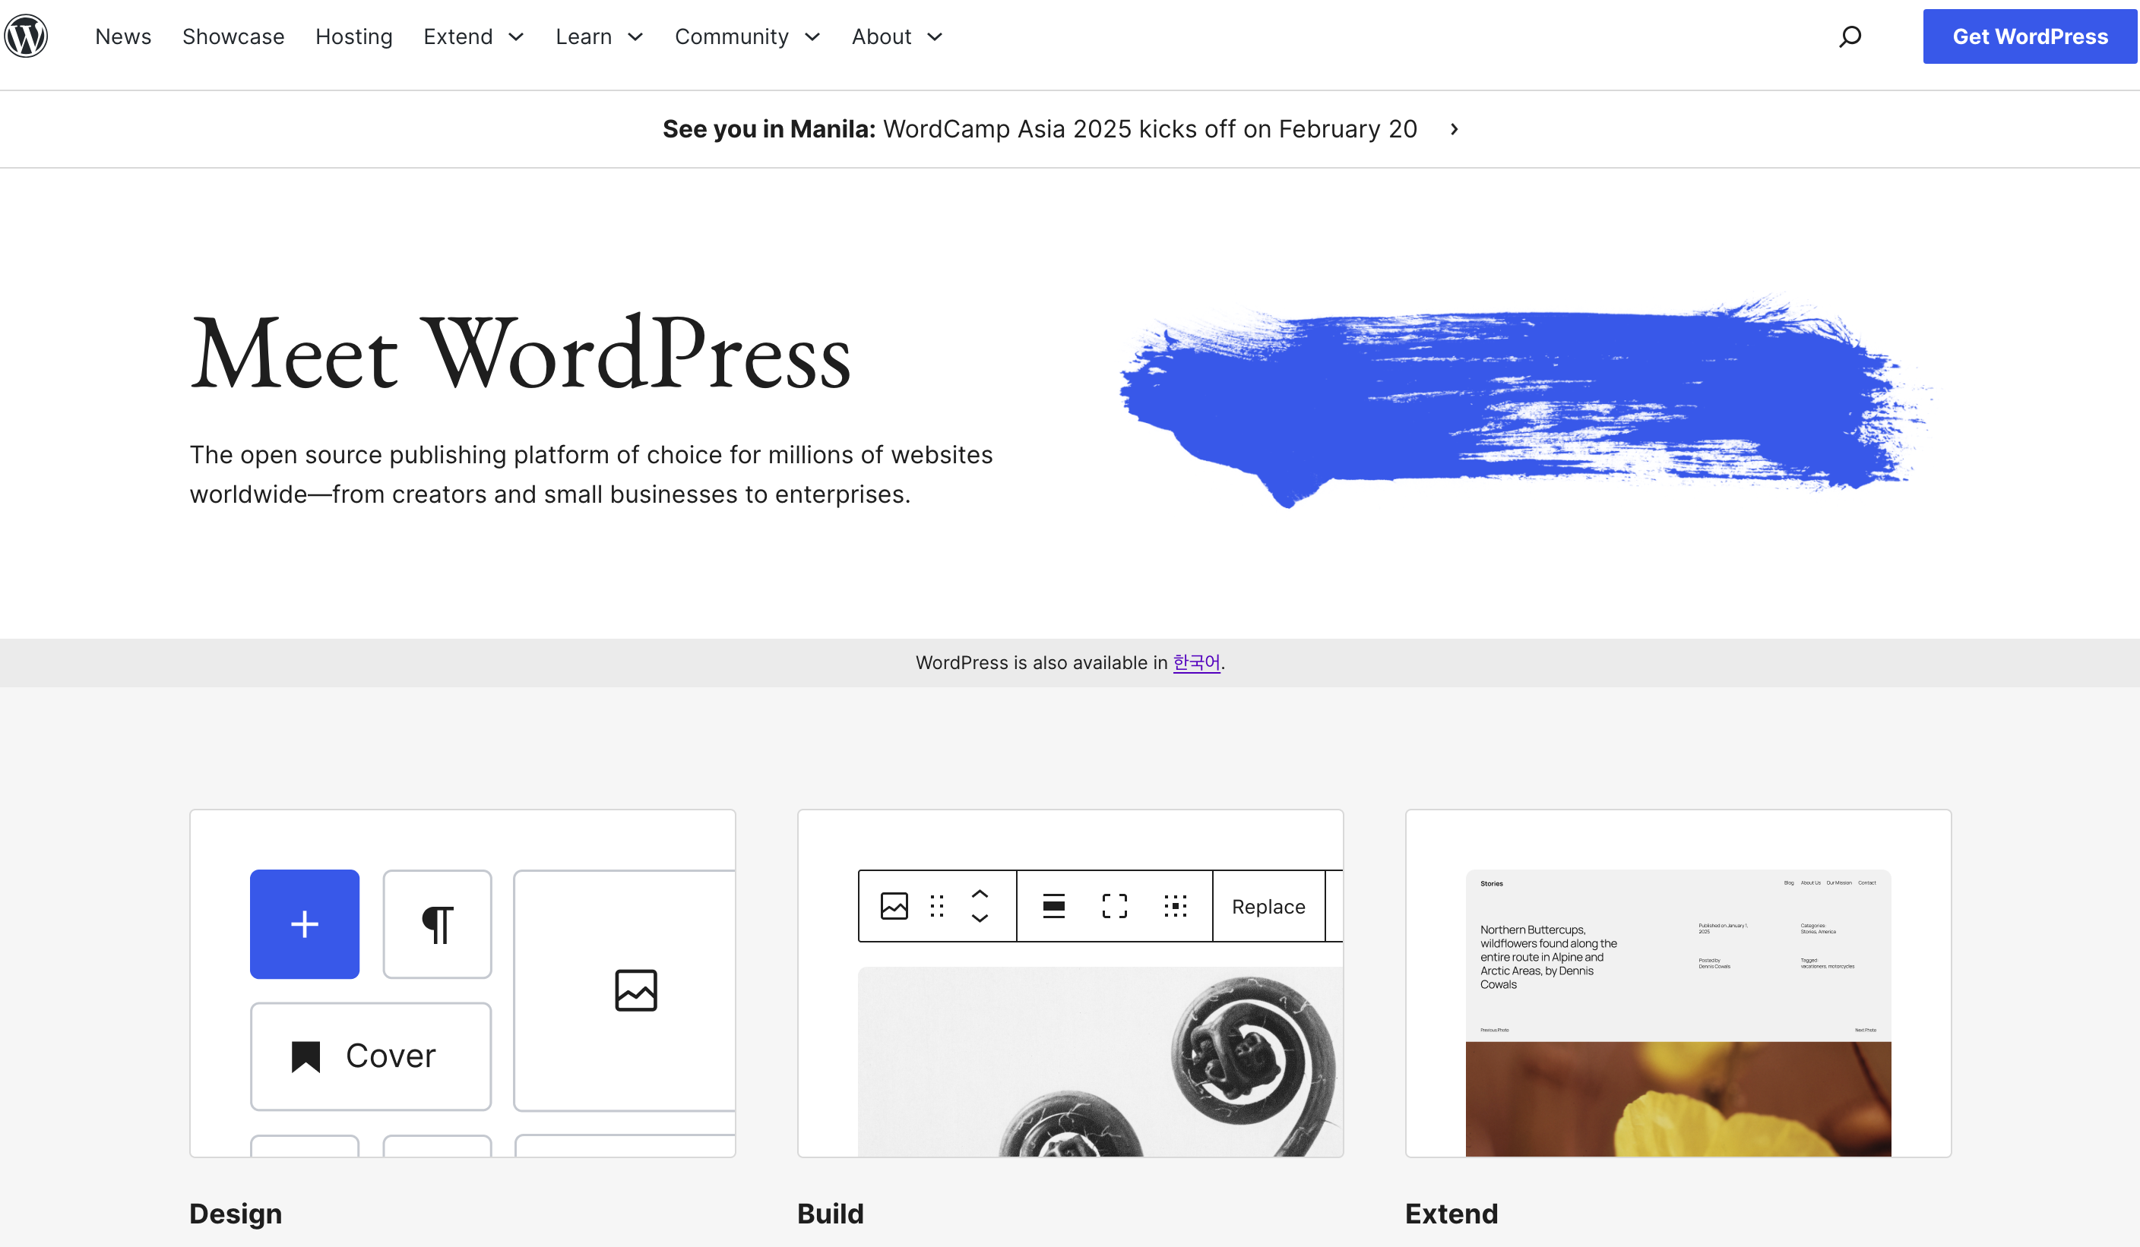The height and width of the screenshot is (1247, 2140).
Task: Click the WordPress logo icon
Action: point(26,36)
